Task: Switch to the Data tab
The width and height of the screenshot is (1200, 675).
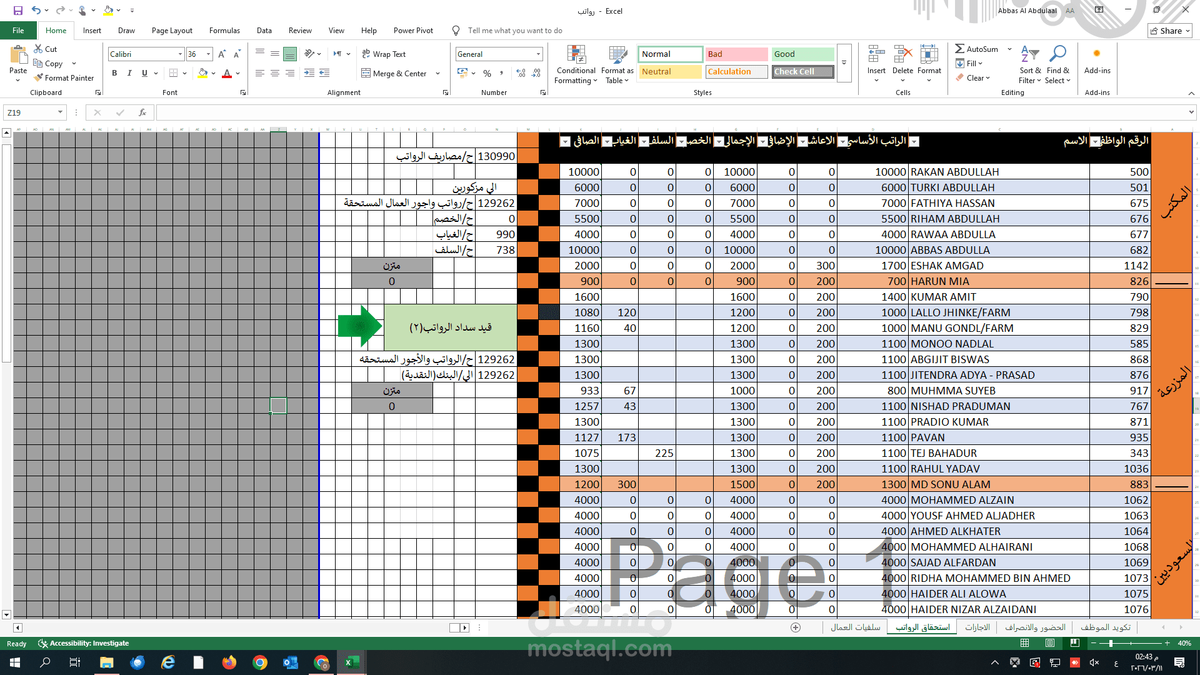Action: click(264, 31)
